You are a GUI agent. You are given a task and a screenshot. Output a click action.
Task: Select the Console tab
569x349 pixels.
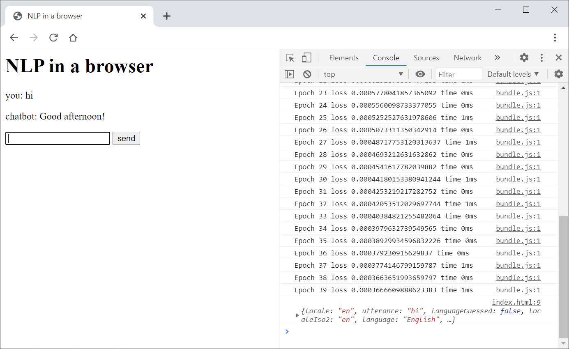click(386, 58)
